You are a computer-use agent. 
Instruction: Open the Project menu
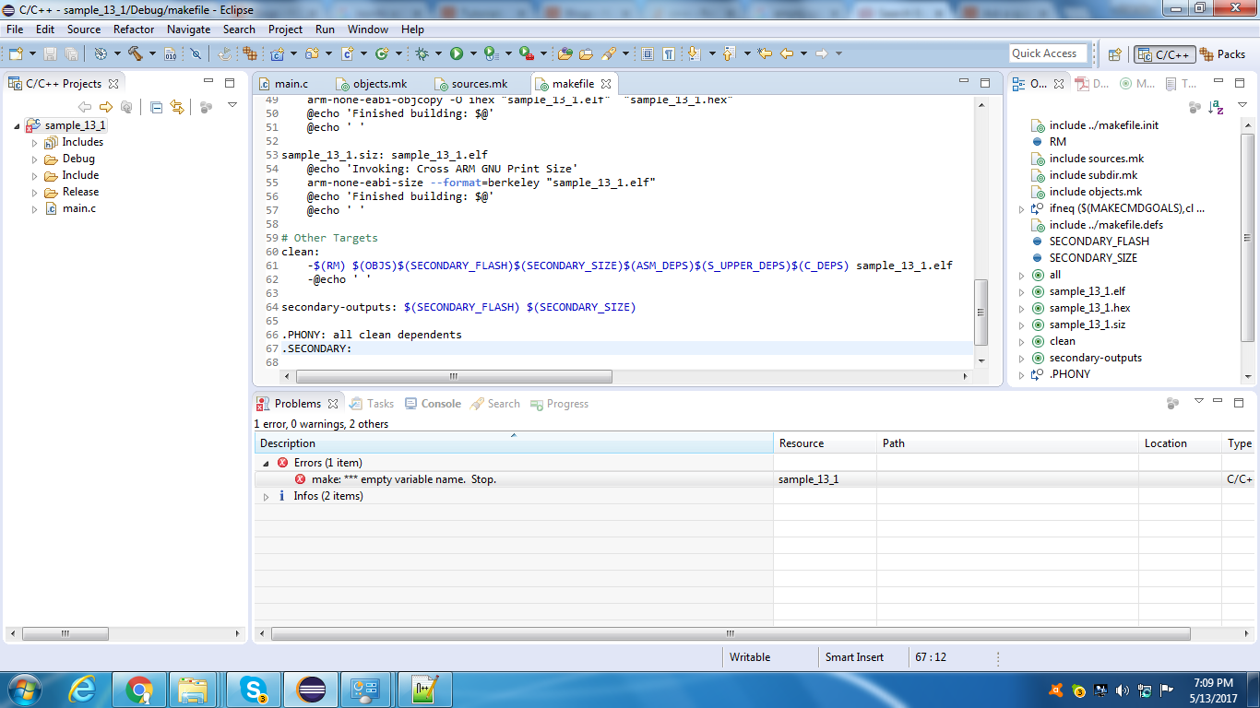(x=285, y=29)
